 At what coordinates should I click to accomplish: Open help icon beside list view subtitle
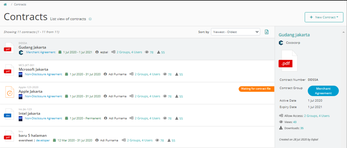click(90, 19)
